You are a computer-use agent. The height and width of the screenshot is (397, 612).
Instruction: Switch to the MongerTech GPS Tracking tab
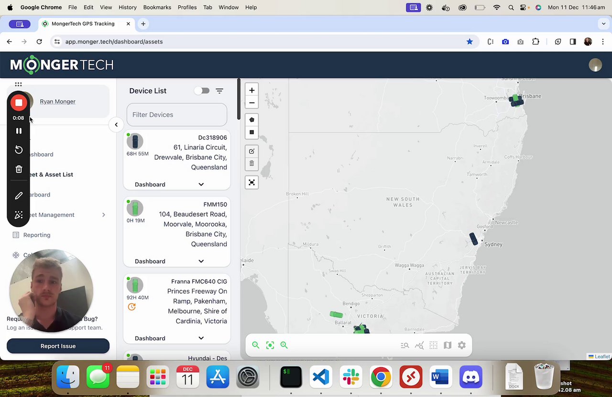click(x=84, y=23)
